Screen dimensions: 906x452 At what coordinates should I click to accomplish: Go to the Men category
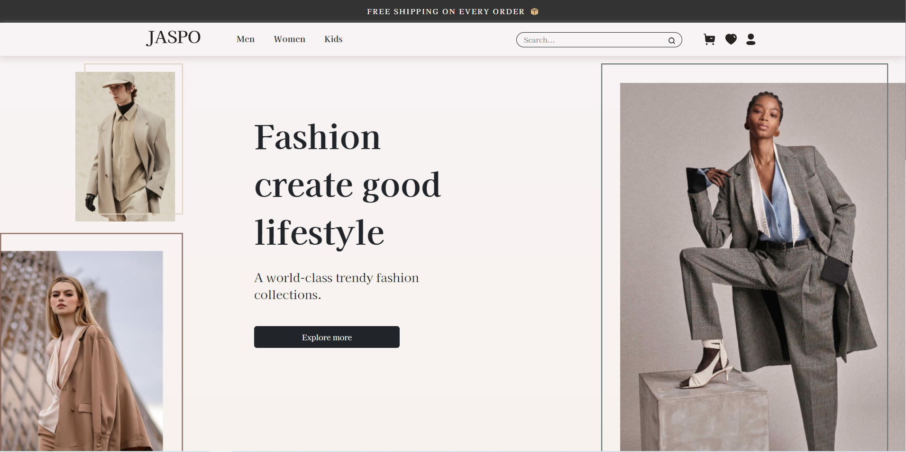coord(246,39)
